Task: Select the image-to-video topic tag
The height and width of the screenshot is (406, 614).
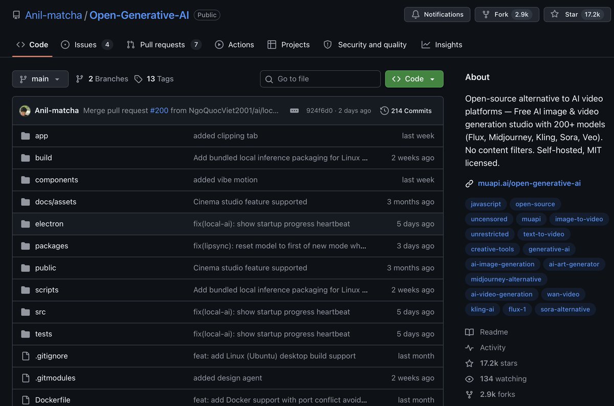Action: click(579, 219)
